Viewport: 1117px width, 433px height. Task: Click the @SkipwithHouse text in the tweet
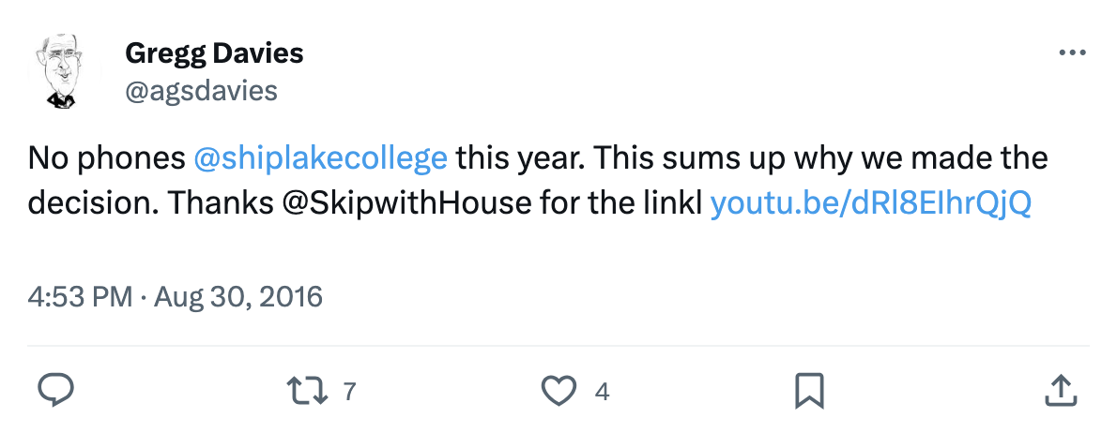click(407, 203)
